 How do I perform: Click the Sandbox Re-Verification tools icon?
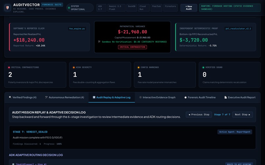(x=99, y=42)
